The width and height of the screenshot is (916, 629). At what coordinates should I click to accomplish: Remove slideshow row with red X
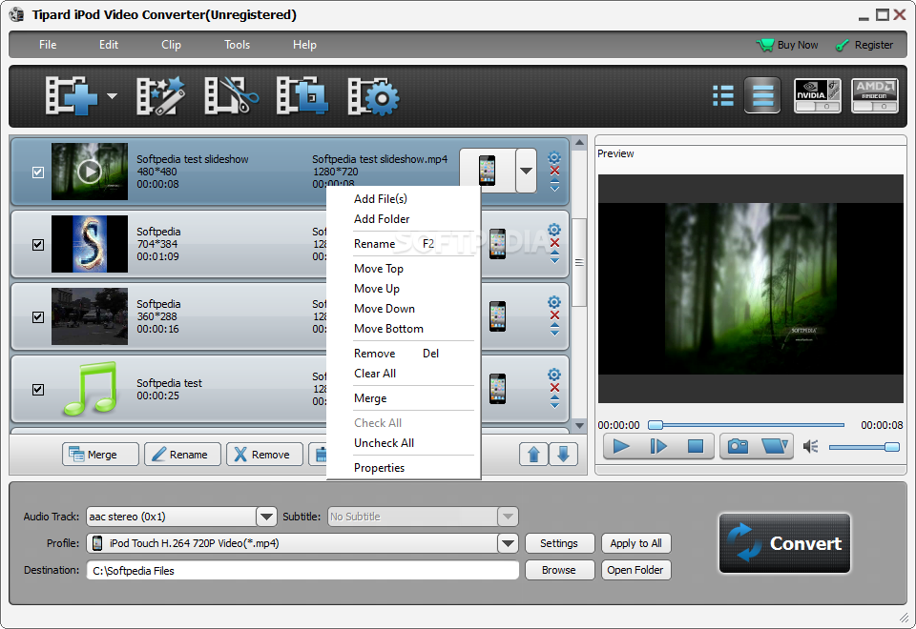coord(555,171)
